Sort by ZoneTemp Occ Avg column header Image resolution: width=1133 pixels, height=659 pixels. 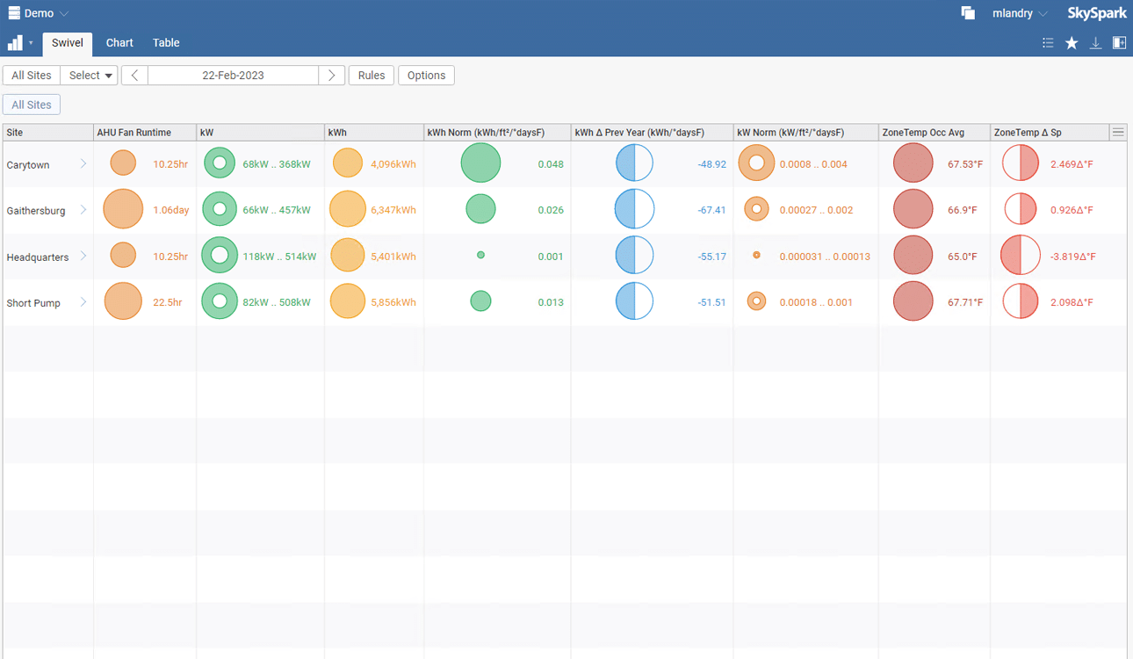pyautogui.click(x=935, y=133)
